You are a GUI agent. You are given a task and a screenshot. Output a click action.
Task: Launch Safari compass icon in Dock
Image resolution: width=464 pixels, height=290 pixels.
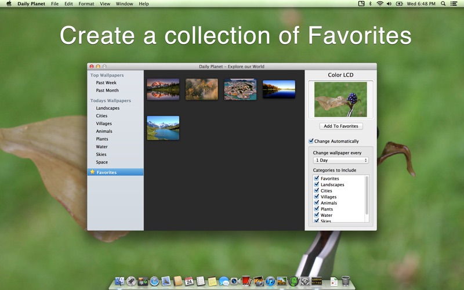click(154, 281)
